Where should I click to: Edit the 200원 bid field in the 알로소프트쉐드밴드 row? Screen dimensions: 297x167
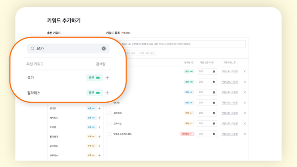pos(204,134)
